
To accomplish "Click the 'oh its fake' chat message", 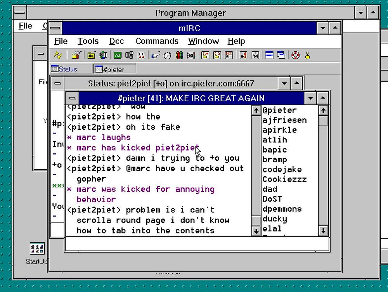I will (x=123, y=127).
